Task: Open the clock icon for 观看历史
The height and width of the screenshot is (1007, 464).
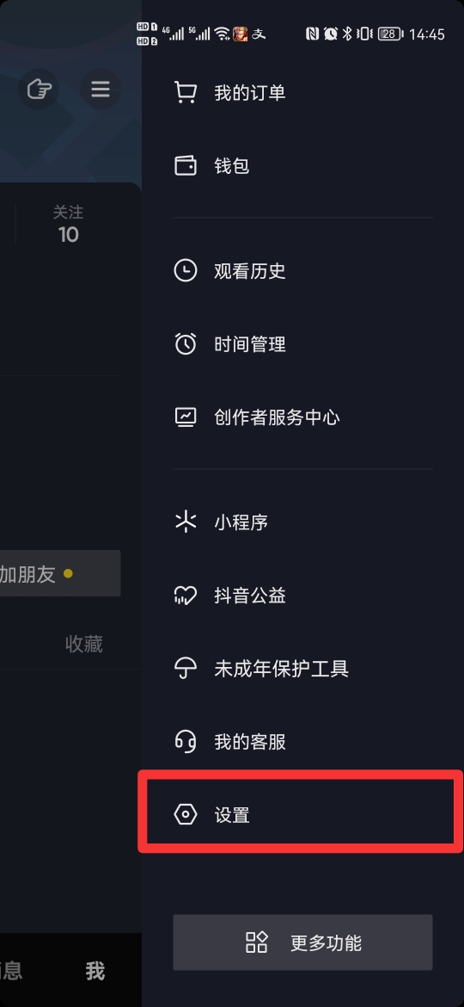Action: click(x=186, y=270)
